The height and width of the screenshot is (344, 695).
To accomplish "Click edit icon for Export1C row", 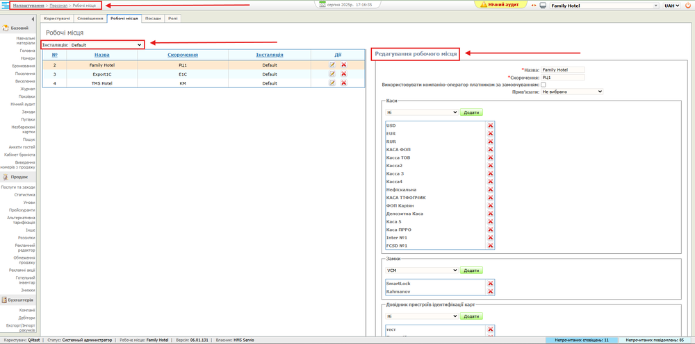I will (x=332, y=74).
